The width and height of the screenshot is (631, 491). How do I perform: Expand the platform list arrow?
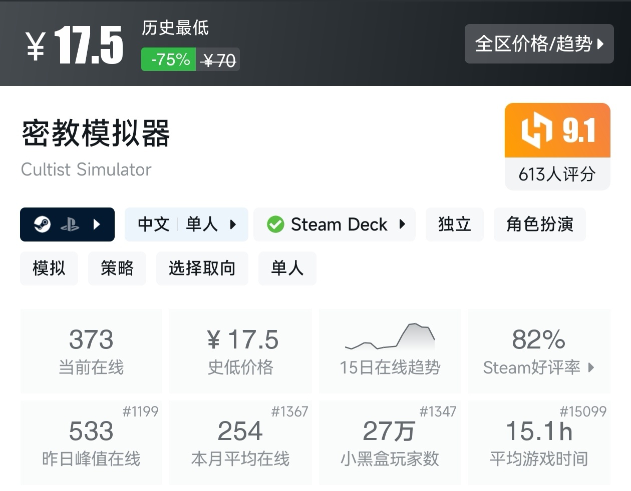[97, 224]
